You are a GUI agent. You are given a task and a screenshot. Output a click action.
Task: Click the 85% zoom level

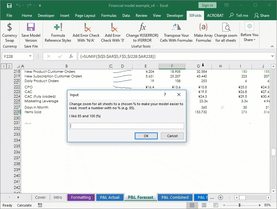point(267,205)
